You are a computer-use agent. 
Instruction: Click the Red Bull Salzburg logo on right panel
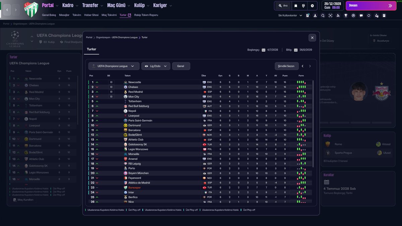(381, 91)
